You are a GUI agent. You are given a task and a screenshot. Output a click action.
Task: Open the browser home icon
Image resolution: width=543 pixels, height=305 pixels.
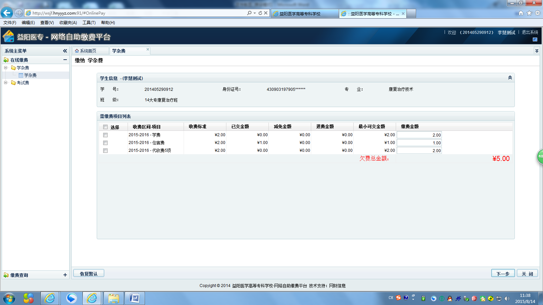click(x=521, y=13)
